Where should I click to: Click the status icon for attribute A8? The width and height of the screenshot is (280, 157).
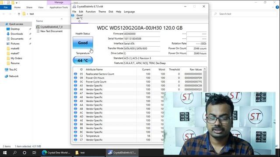[x=76, y=97]
